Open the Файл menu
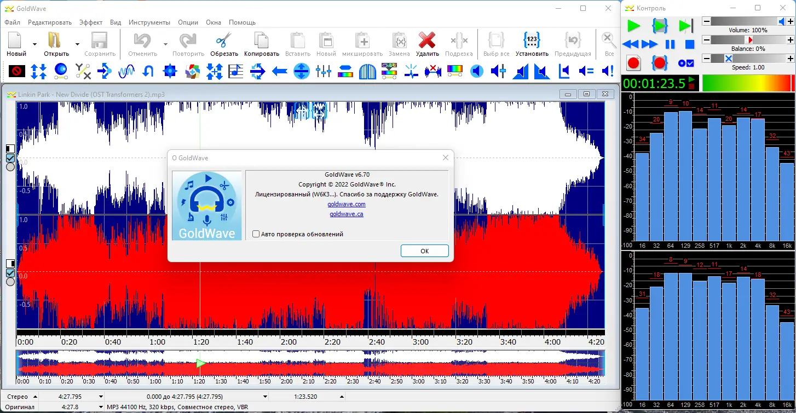796x413 pixels. tap(12, 22)
